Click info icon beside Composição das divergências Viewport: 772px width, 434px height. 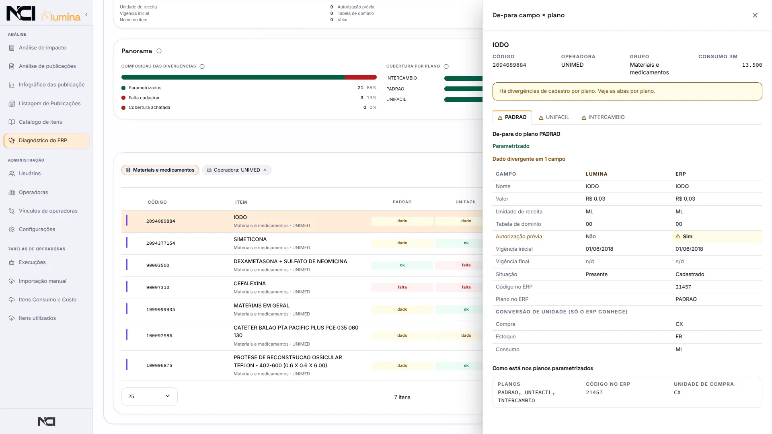click(202, 66)
